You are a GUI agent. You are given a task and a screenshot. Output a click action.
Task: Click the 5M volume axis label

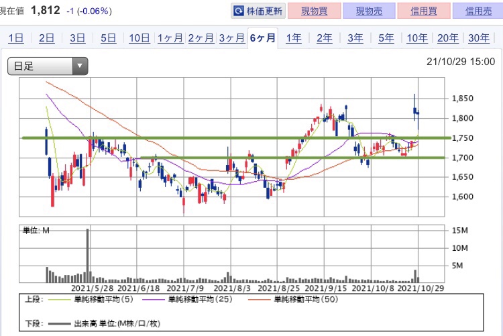click(x=457, y=266)
